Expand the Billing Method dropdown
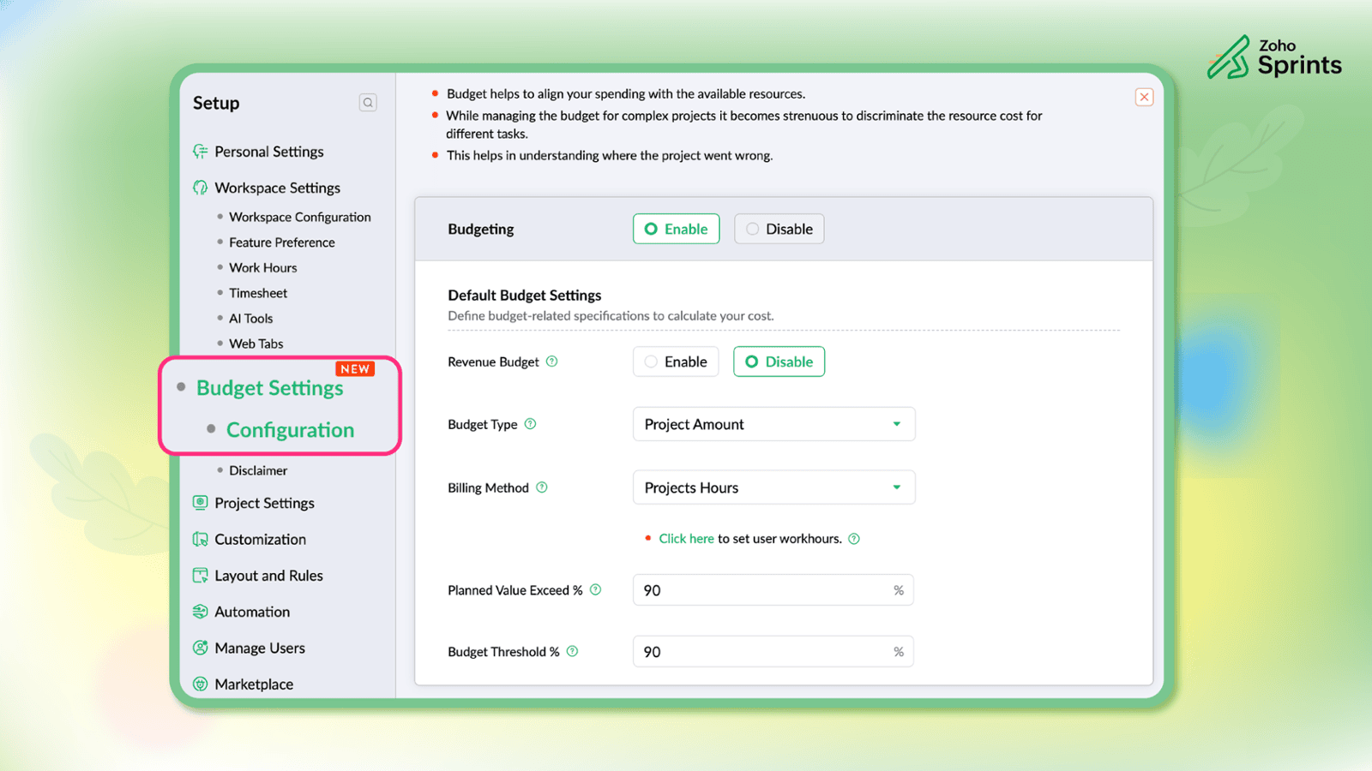This screenshot has width=1372, height=771. click(x=773, y=487)
